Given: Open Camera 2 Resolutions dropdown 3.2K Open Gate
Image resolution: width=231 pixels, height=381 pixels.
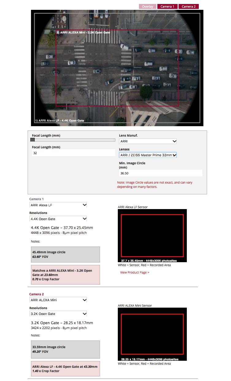Looking at the screenshot, I should [58, 313].
